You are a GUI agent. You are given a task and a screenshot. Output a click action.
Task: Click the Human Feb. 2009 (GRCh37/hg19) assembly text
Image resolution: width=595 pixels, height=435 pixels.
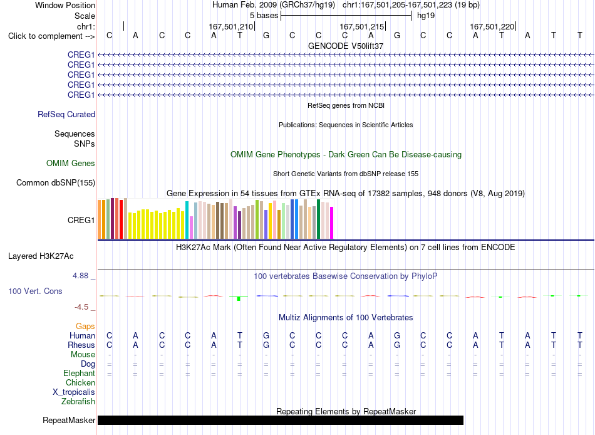(274, 5)
